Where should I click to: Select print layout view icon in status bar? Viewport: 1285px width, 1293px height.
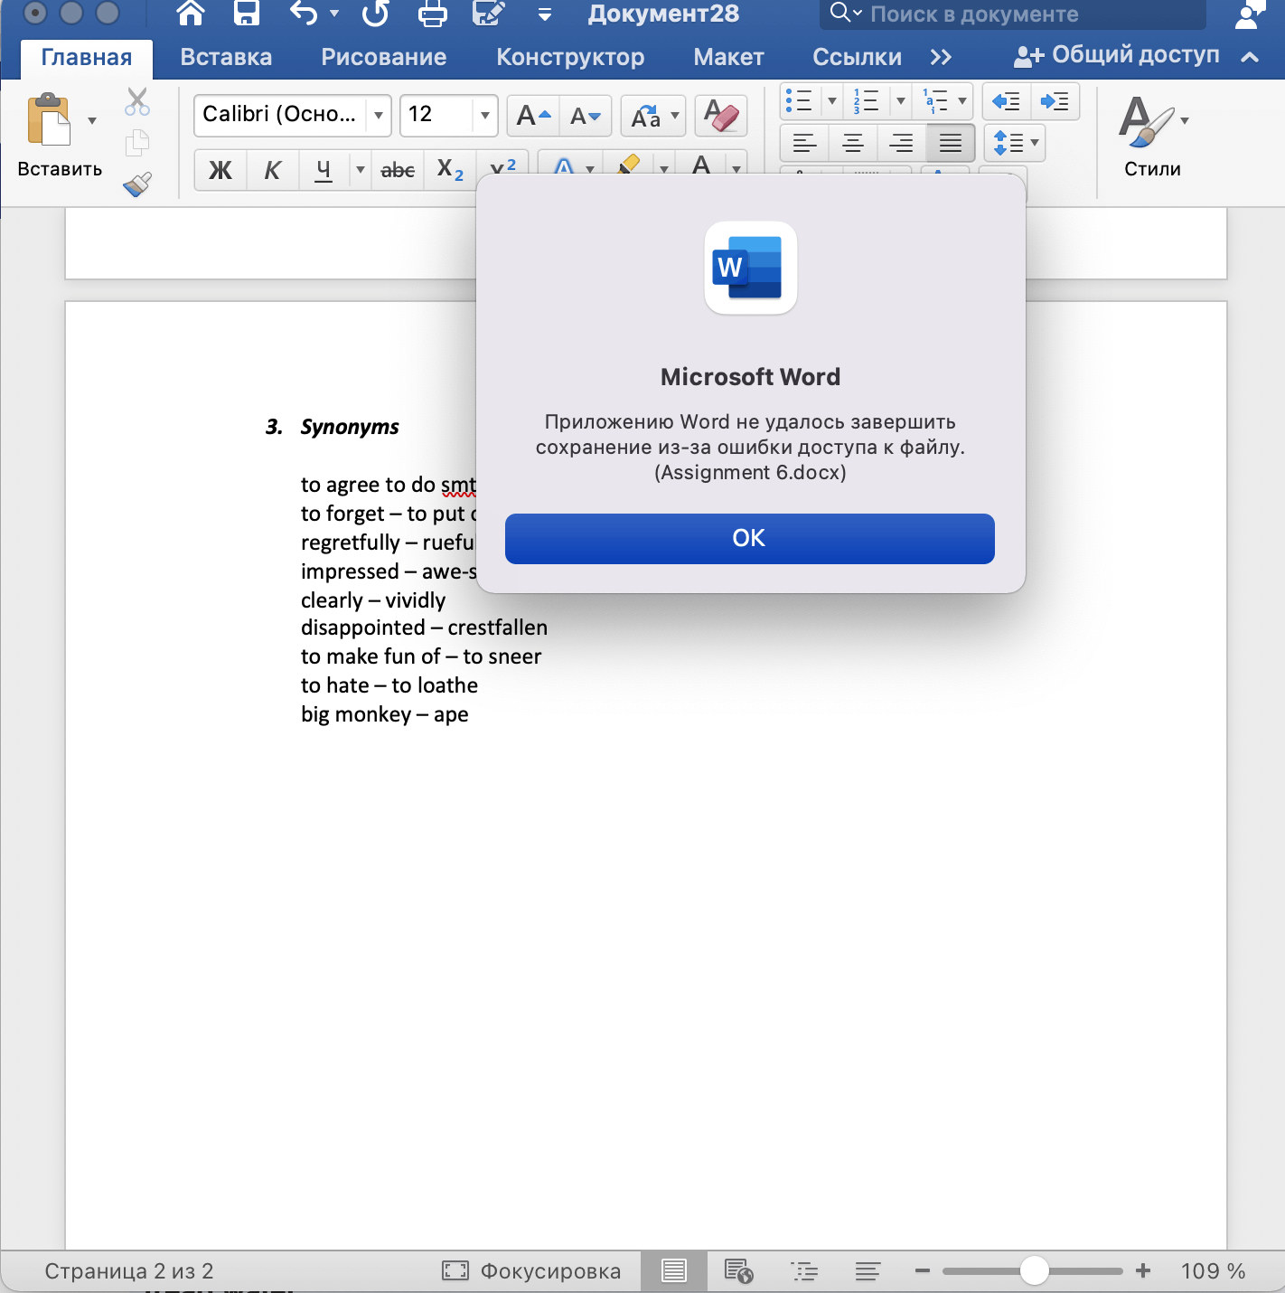pyautogui.click(x=674, y=1271)
